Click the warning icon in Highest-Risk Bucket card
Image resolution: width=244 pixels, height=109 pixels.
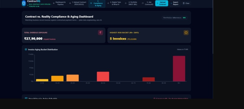(x=186, y=32)
